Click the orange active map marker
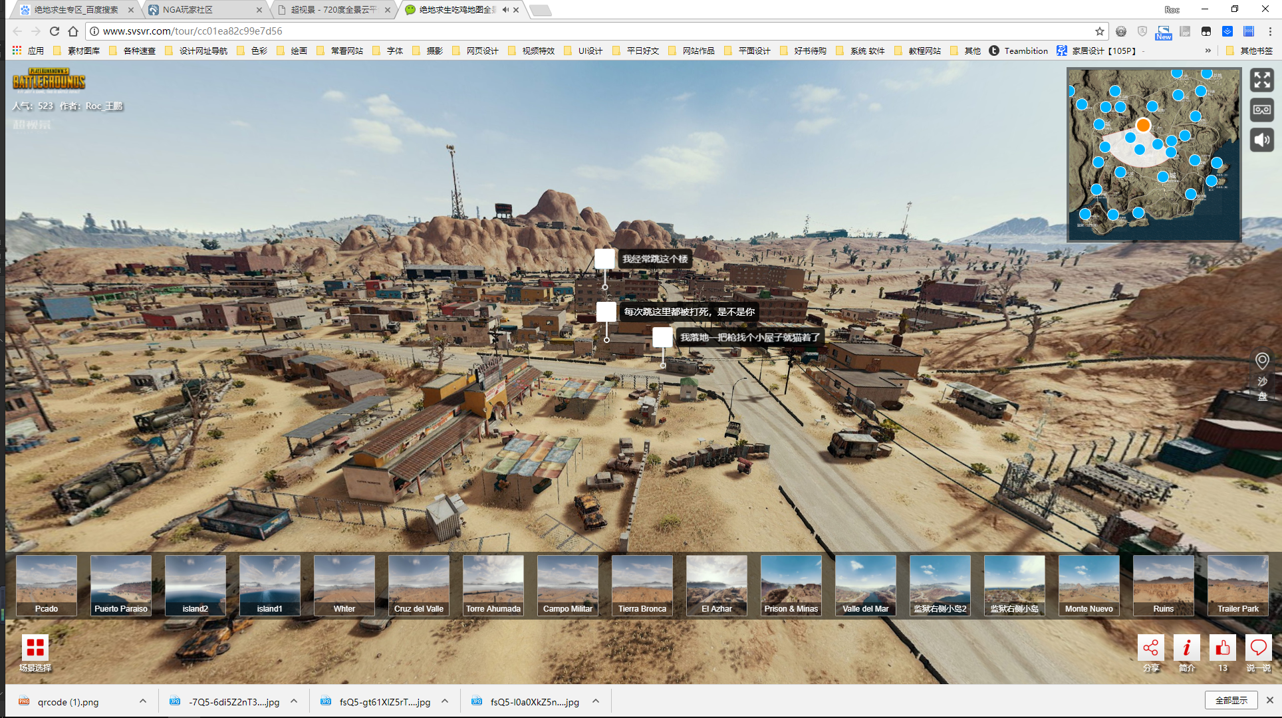Image resolution: width=1282 pixels, height=718 pixels. pyautogui.click(x=1143, y=125)
